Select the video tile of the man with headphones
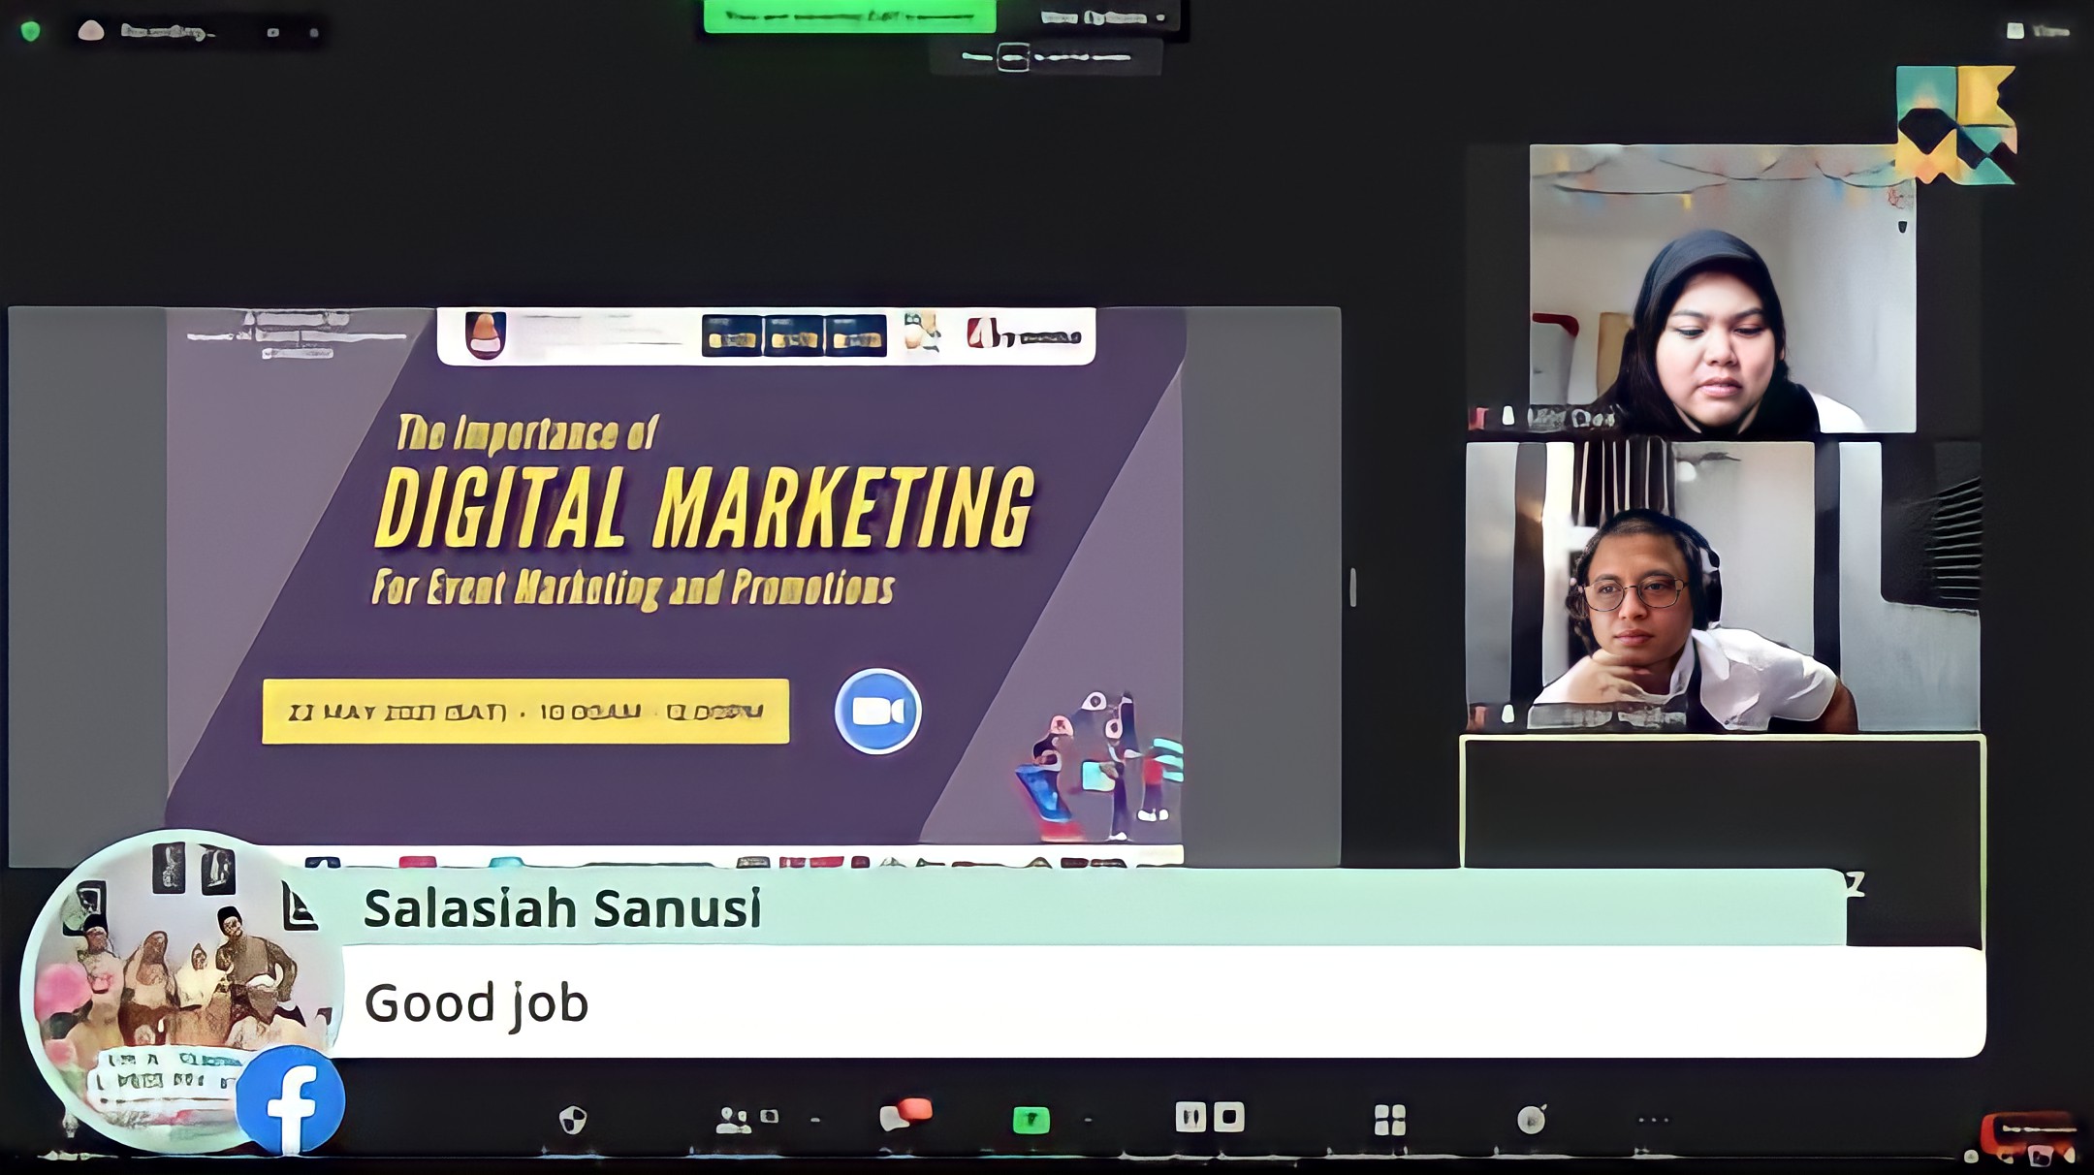Image resolution: width=2094 pixels, height=1175 pixels. pos(1721,587)
